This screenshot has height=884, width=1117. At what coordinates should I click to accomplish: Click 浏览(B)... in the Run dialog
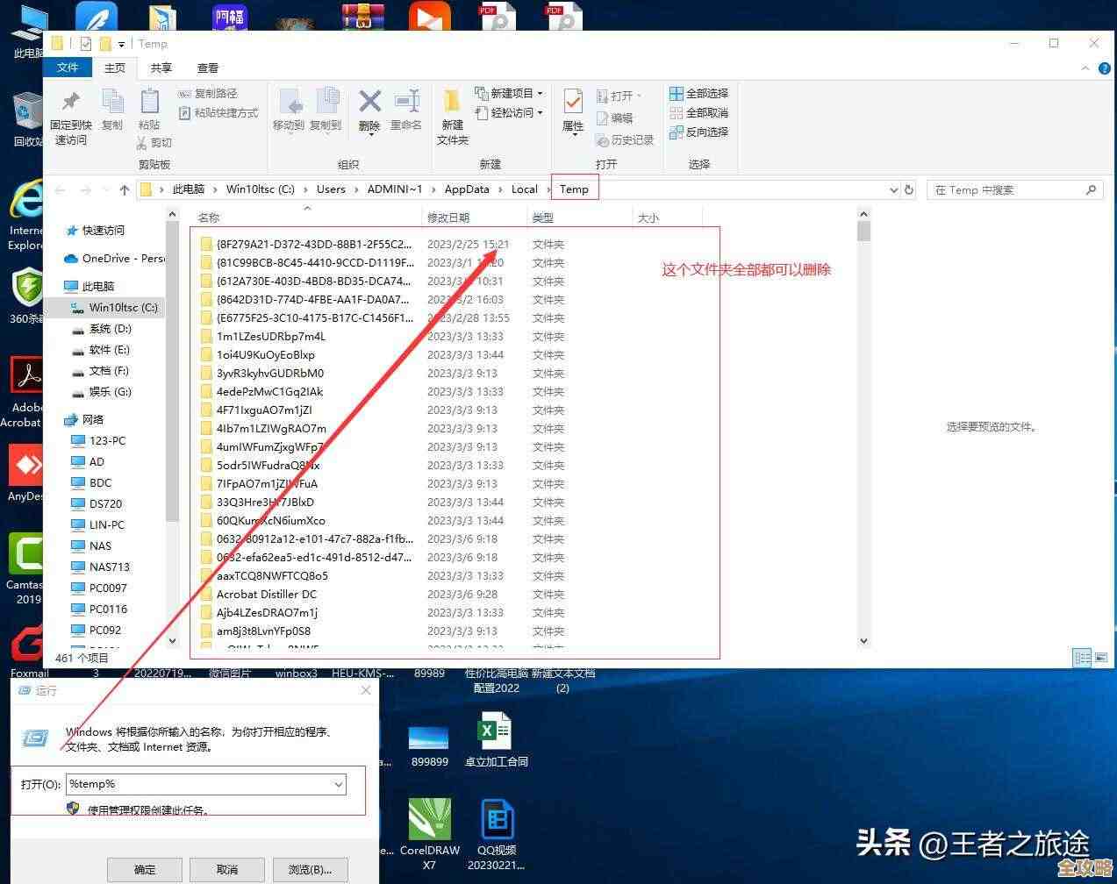[310, 869]
